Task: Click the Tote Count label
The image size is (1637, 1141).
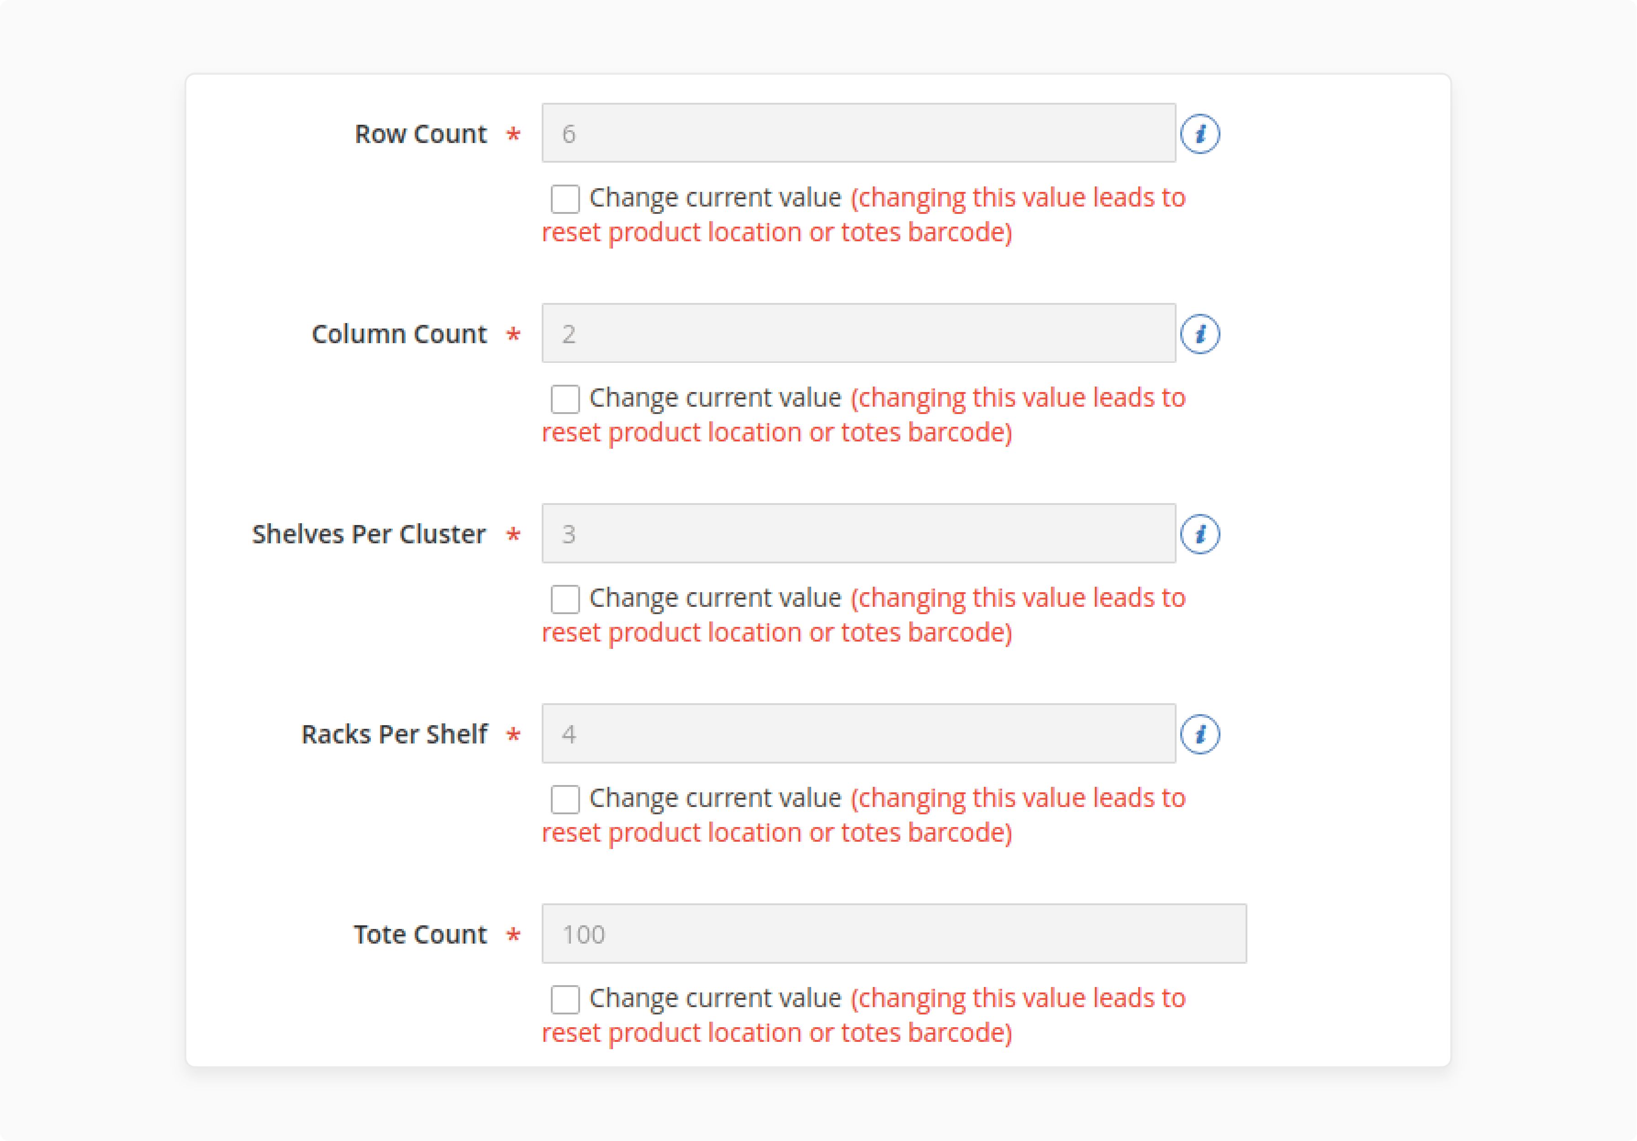Action: pyautogui.click(x=421, y=935)
